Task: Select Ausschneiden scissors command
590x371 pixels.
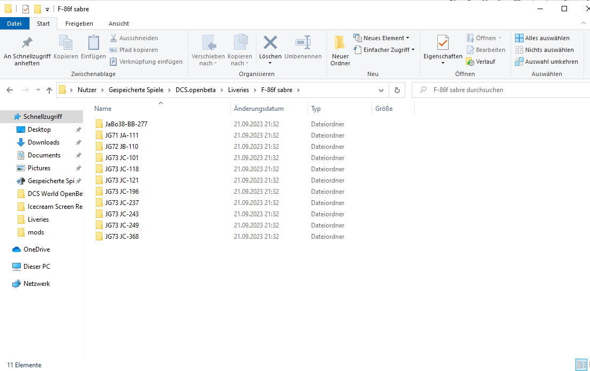Action: [134, 38]
